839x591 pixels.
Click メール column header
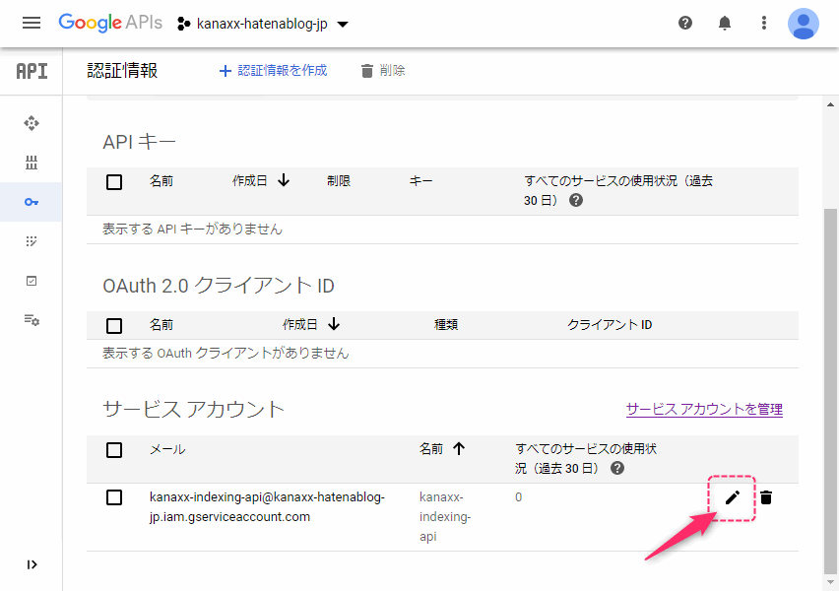pos(167,449)
